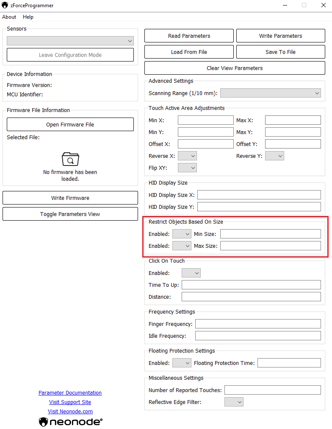Open the Sensors dropdown list
332x429 pixels.
70,41
